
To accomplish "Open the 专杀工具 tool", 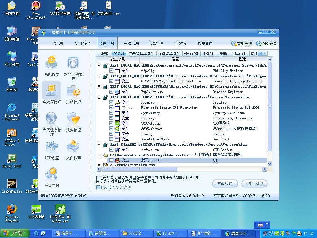I will 52,177.
